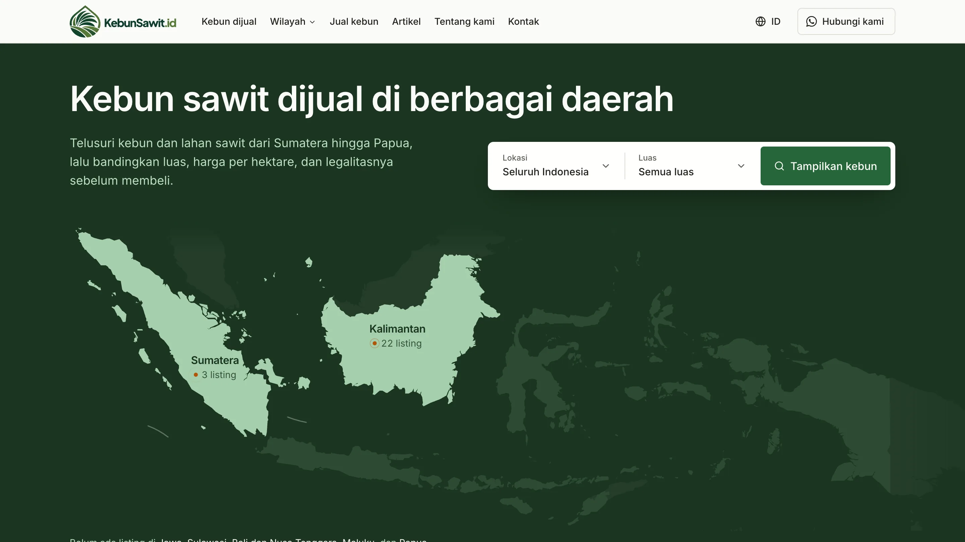The width and height of the screenshot is (965, 542).
Task: Click the '22 listing' text
Action: [401, 343]
